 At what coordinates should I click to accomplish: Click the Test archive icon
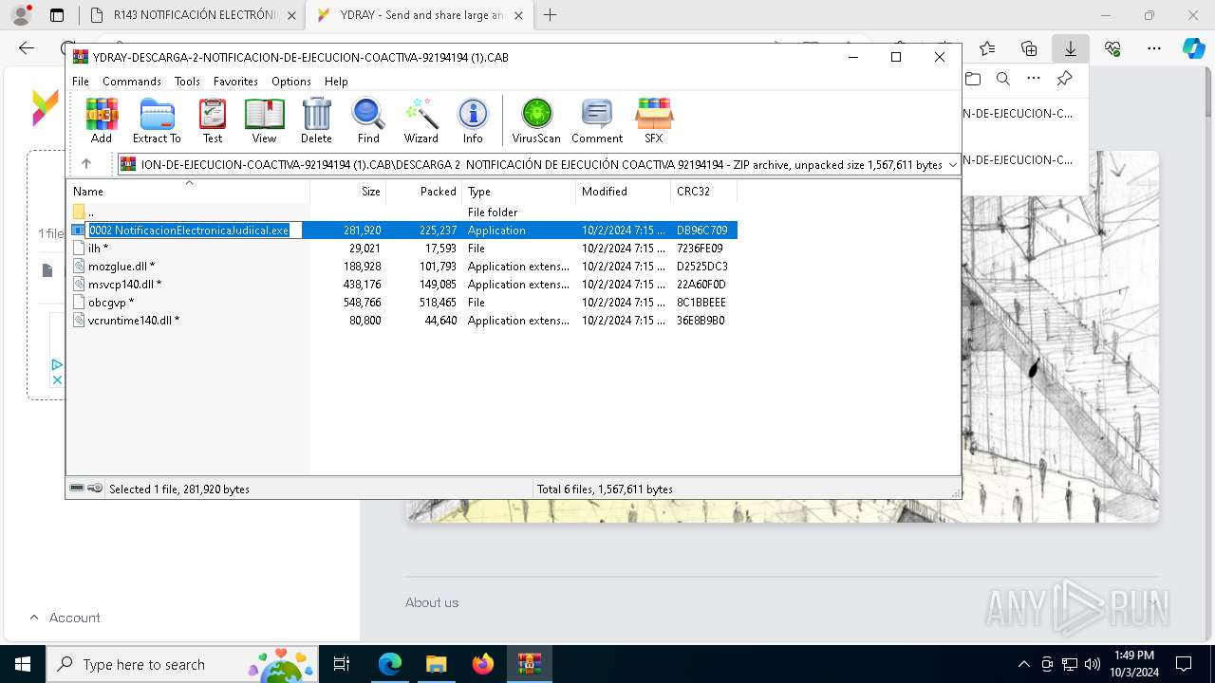pos(213,120)
